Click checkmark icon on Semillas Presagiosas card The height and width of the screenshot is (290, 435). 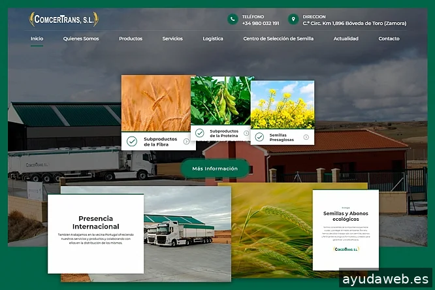(x=259, y=136)
